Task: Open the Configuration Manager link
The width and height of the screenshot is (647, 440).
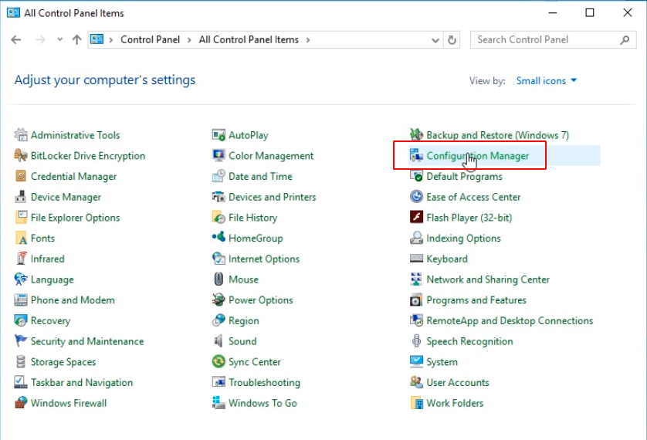Action: 477,156
